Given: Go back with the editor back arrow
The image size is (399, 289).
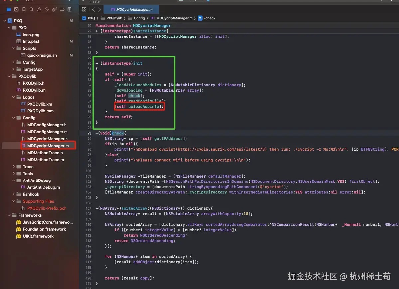Looking at the screenshot, I should [x=93, y=9].
